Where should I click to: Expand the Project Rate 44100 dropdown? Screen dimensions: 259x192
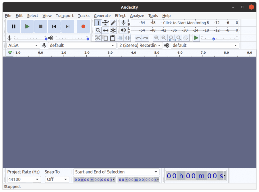tap(37, 180)
